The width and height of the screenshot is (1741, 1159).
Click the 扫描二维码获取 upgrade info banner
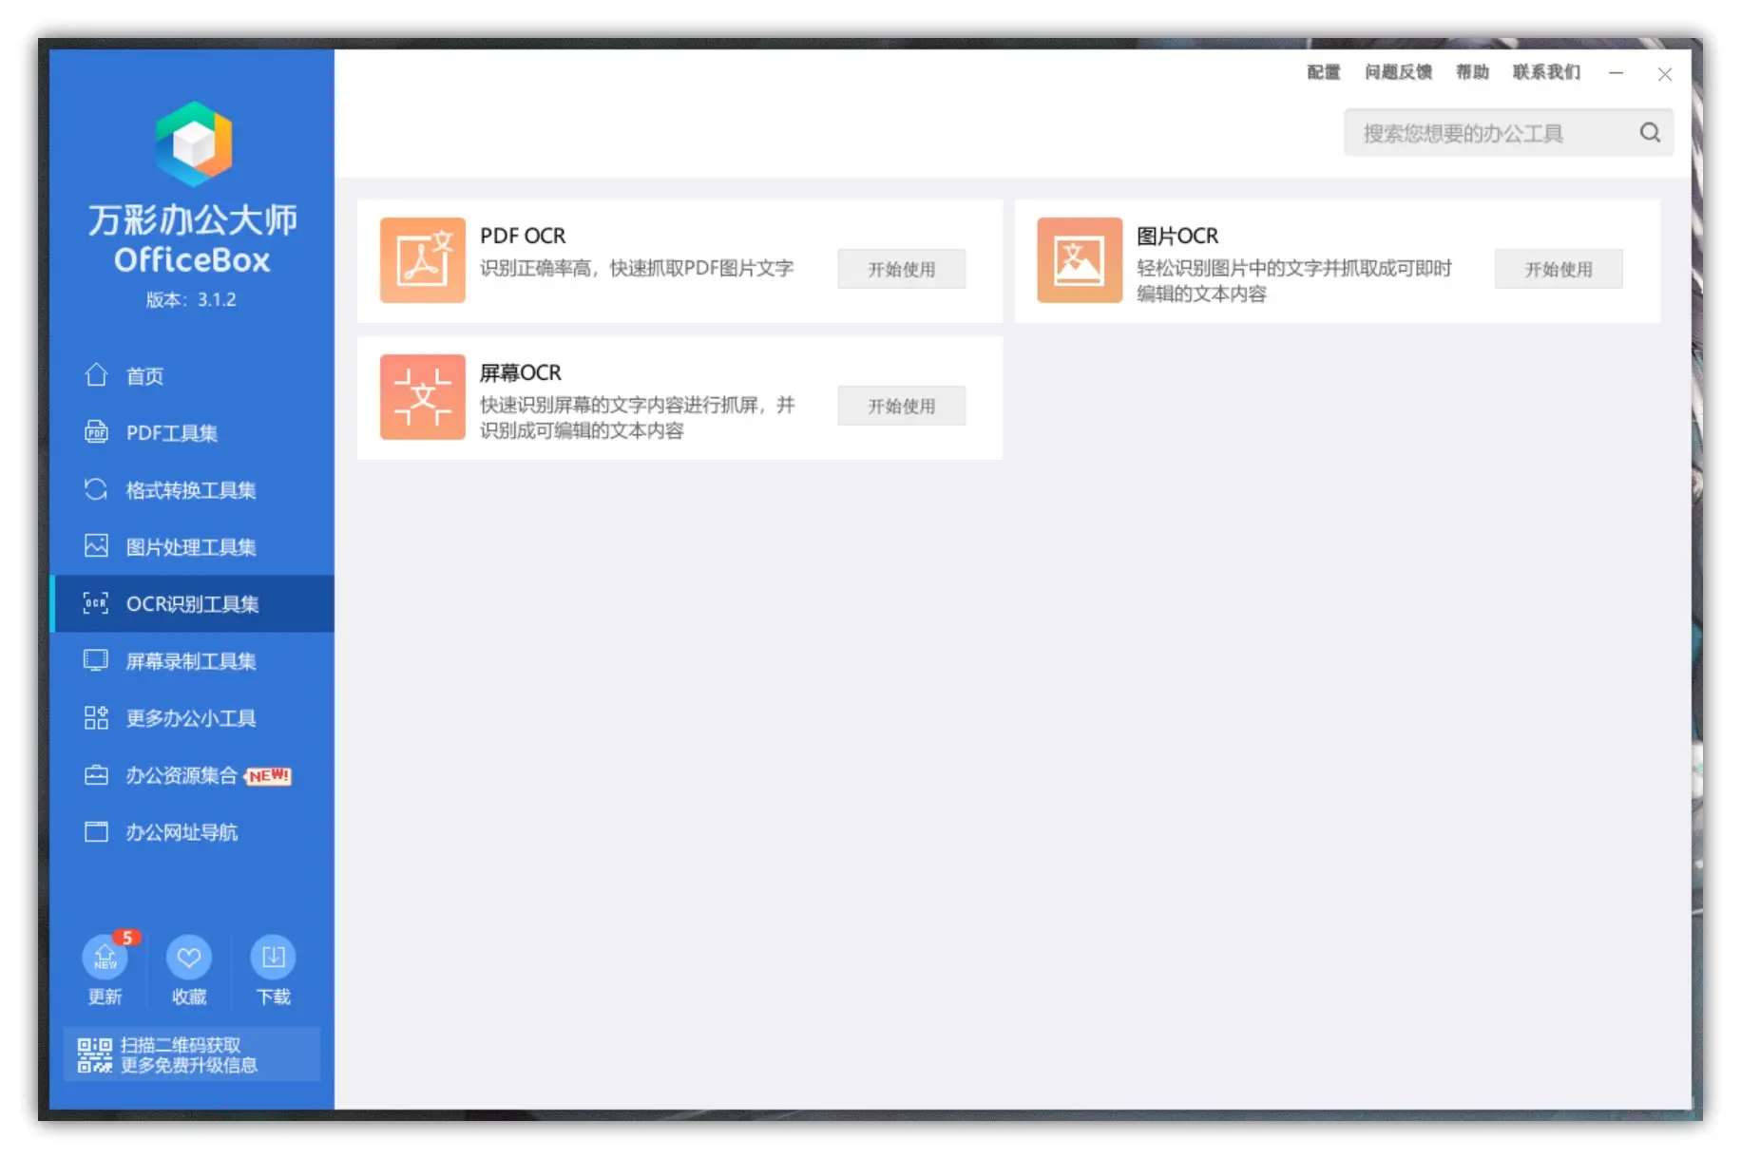pyautogui.click(x=192, y=1054)
